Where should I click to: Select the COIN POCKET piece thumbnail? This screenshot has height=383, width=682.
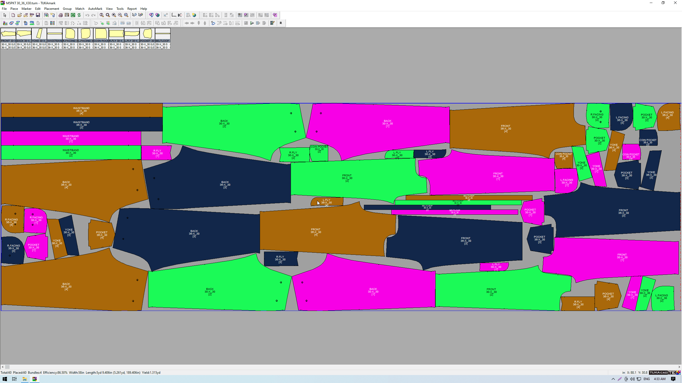[101, 34]
